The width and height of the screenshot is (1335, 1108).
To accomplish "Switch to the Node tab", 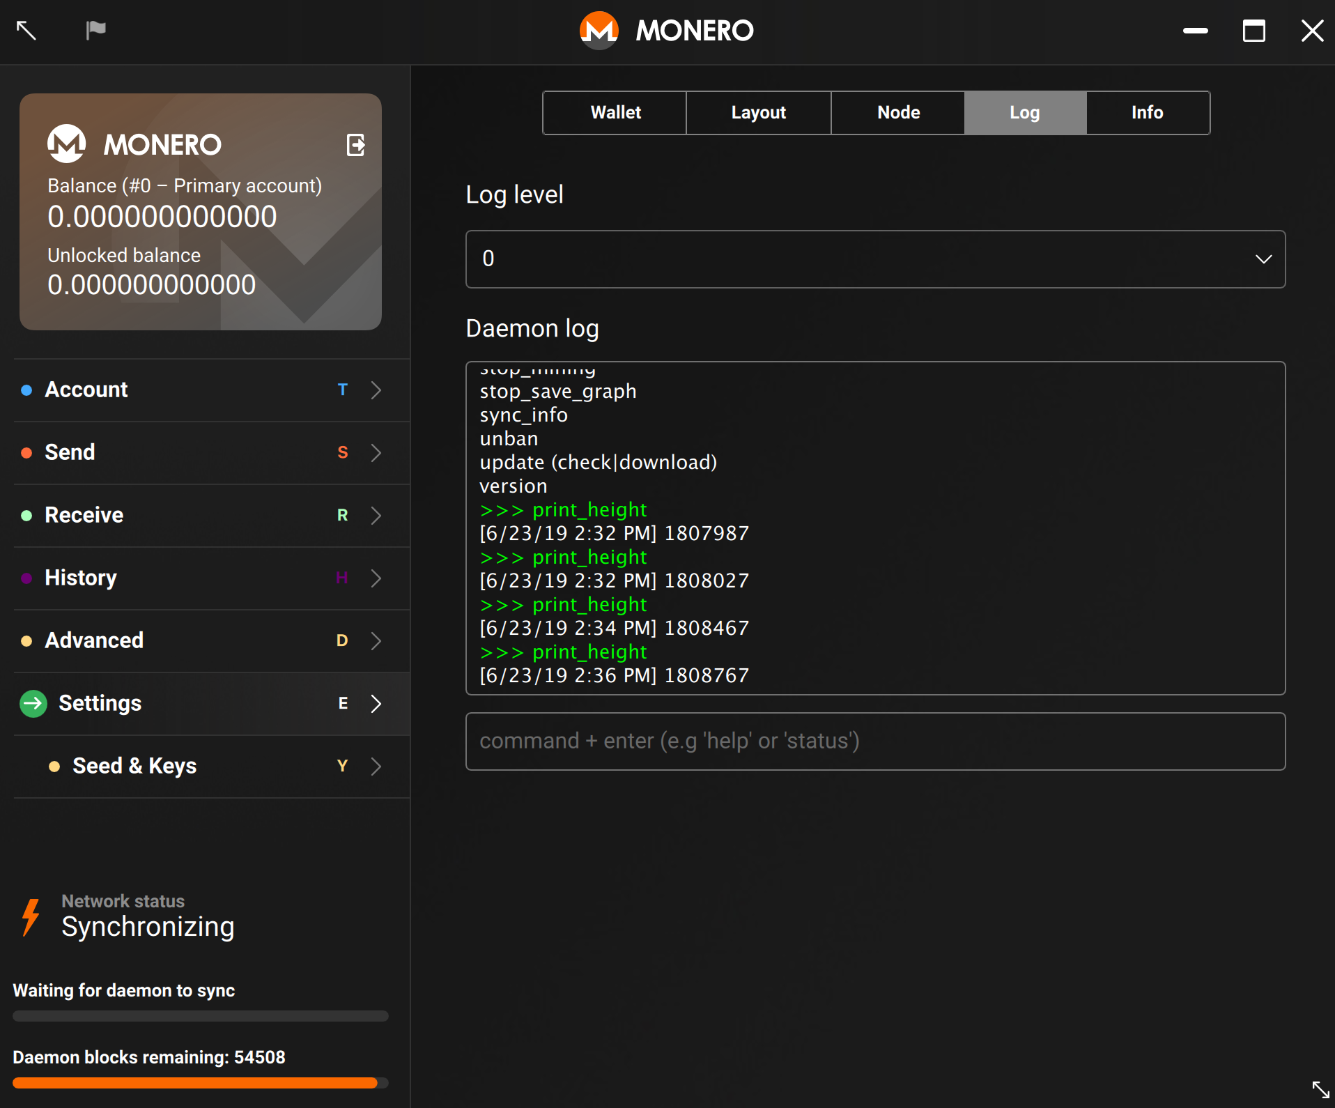I will click(898, 113).
